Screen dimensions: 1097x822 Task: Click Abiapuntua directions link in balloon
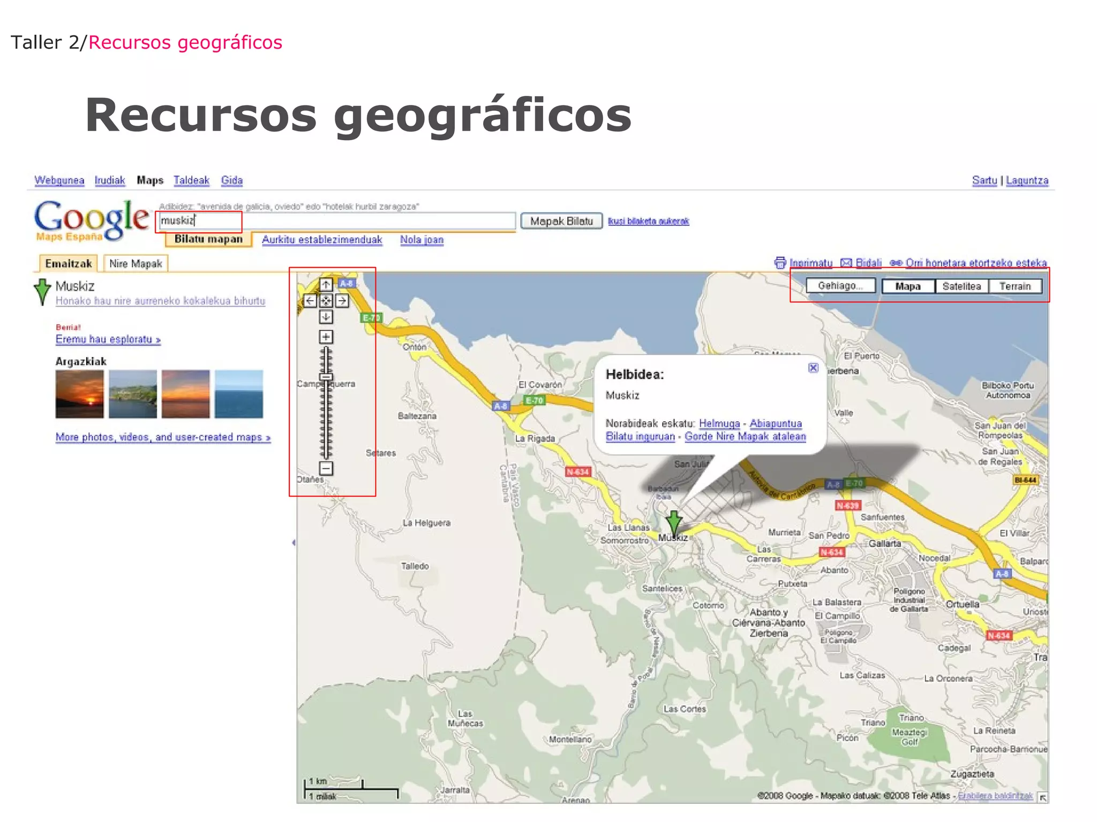[776, 423]
